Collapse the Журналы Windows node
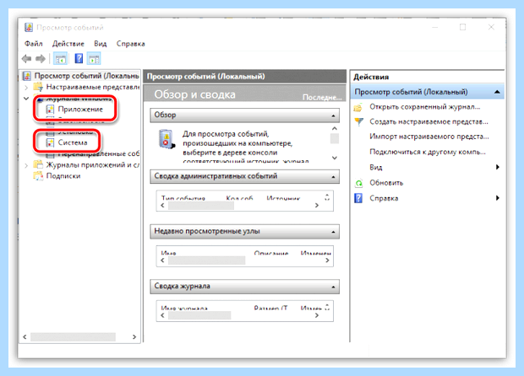This screenshot has height=376, width=524. [x=26, y=99]
